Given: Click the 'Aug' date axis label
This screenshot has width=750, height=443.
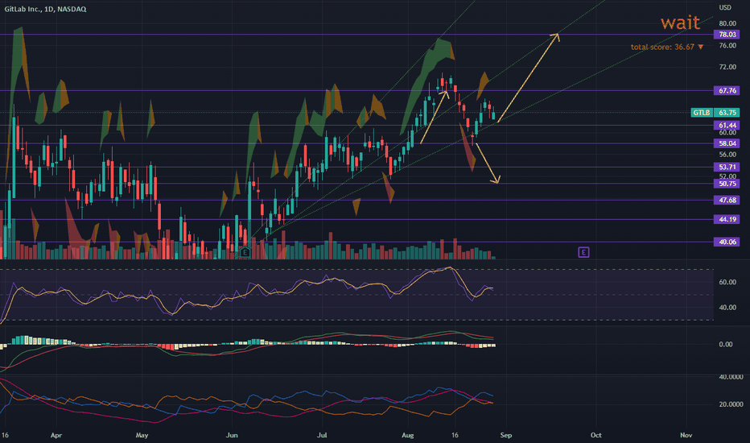Looking at the screenshot, I should [x=407, y=435].
